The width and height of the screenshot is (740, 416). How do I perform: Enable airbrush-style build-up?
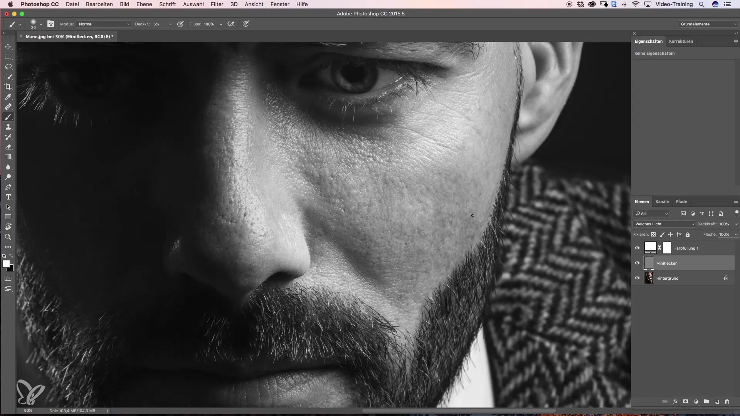point(231,24)
